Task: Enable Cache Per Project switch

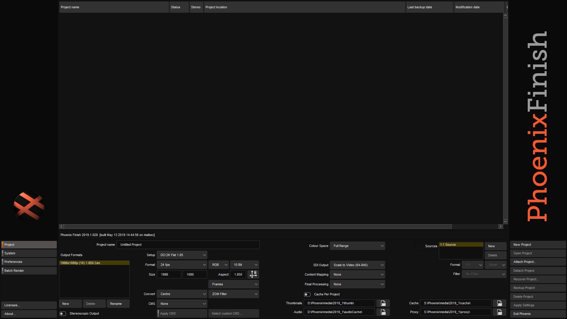Action: pos(307,294)
